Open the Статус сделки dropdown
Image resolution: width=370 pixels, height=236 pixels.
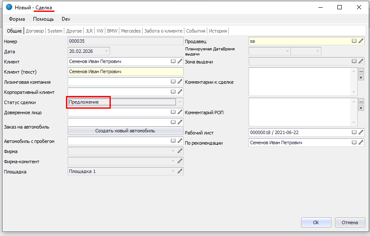click(x=180, y=102)
